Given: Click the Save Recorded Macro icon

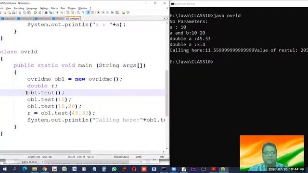Looking at the screenshot, I should (x=117, y=12).
